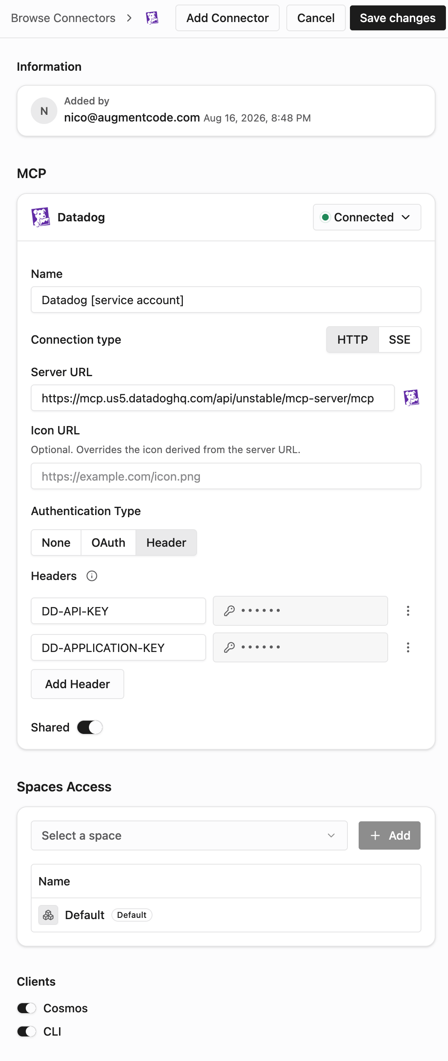
Task: Click the Name input field
Action: click(226, 300)
